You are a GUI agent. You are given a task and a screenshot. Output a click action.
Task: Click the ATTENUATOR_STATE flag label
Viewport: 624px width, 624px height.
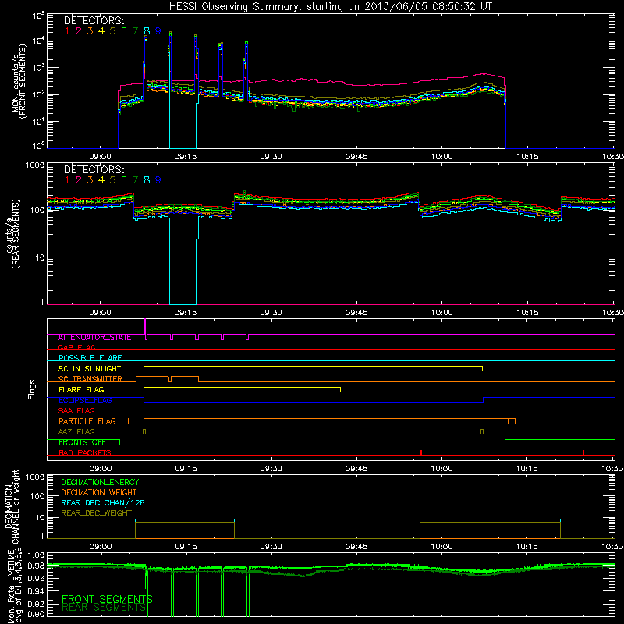click(94, 338)
